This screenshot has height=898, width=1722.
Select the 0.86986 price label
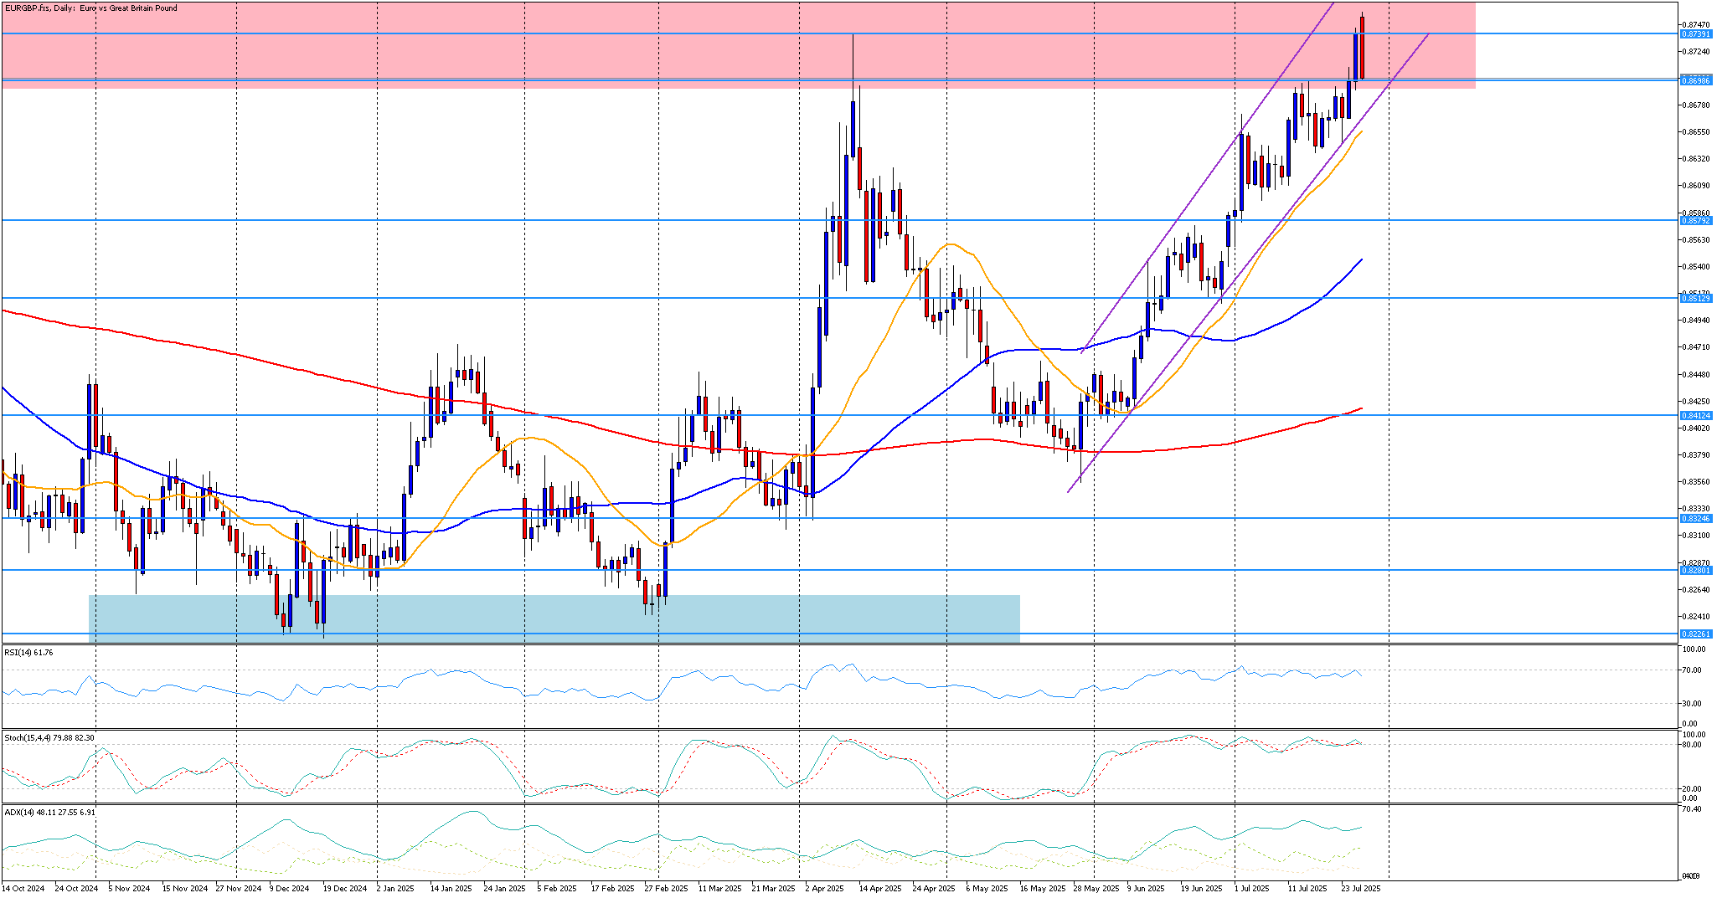pyautogui.click(x=1696, y=80)
